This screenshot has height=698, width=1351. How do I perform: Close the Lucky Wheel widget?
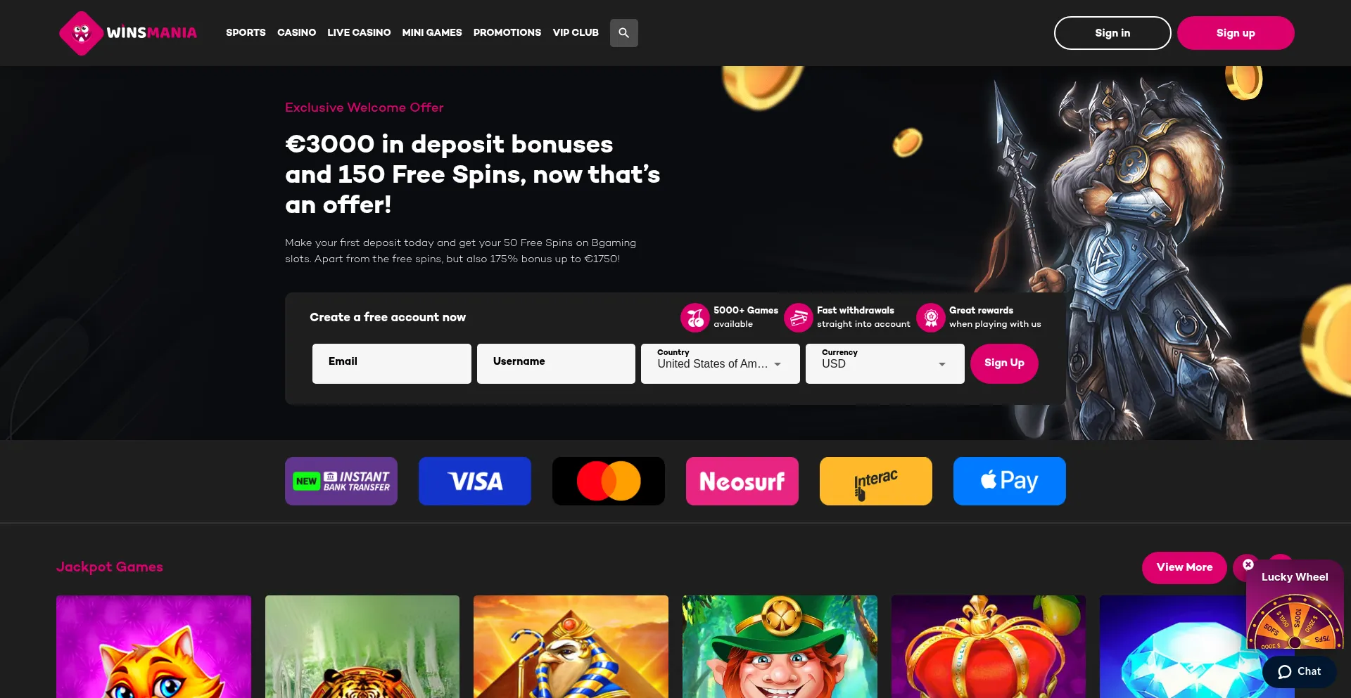tap(1248, 564)
